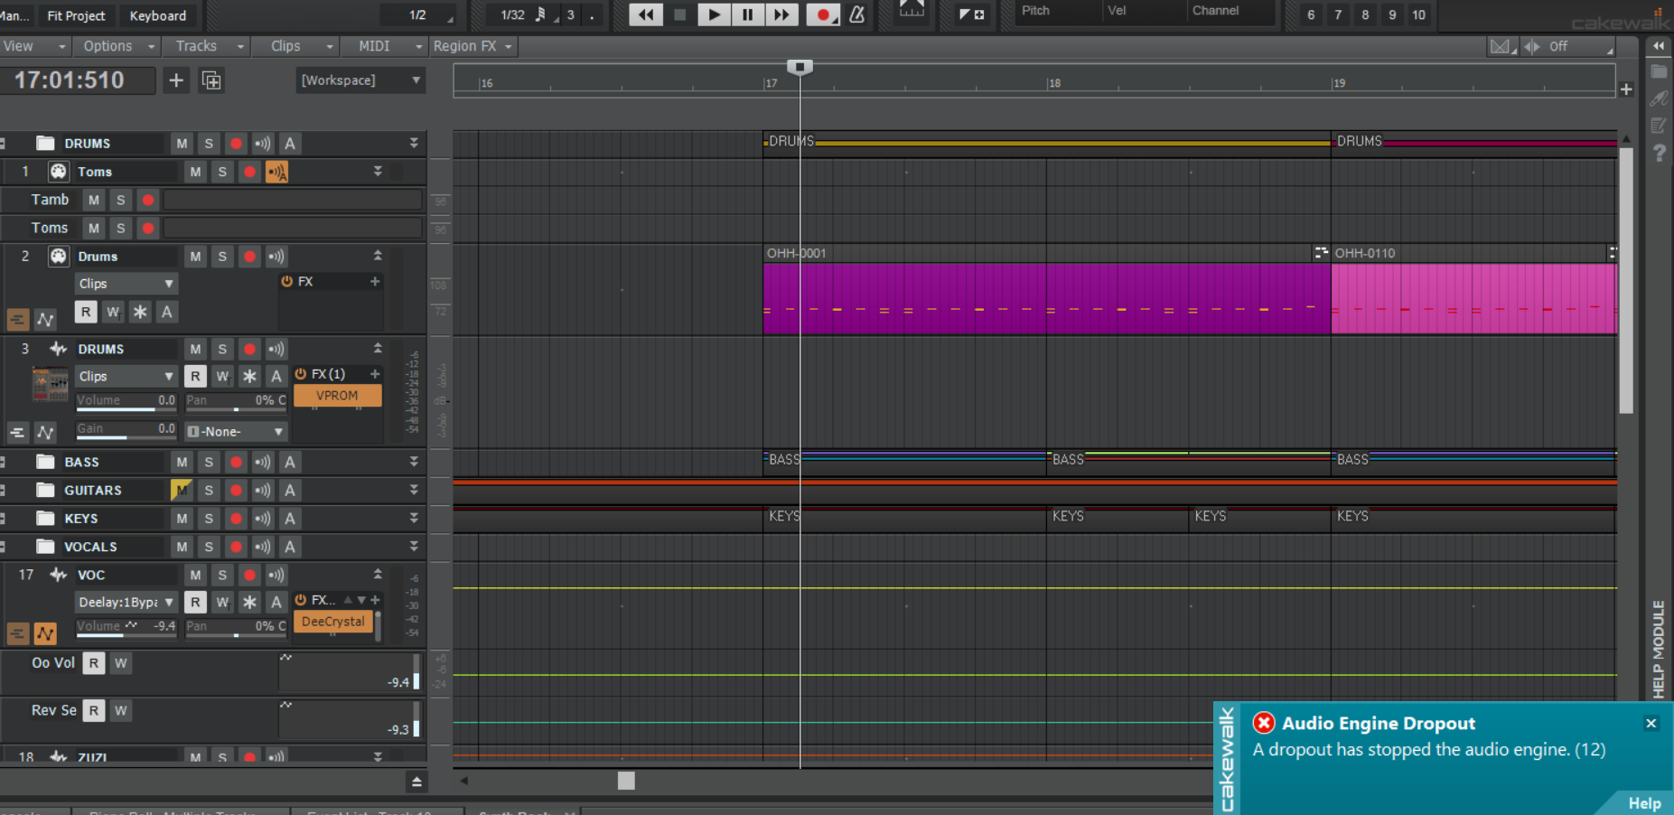This screenshot has height=815, width=1674.
Task: Pause playback with the Pause button
Action: 748,14
